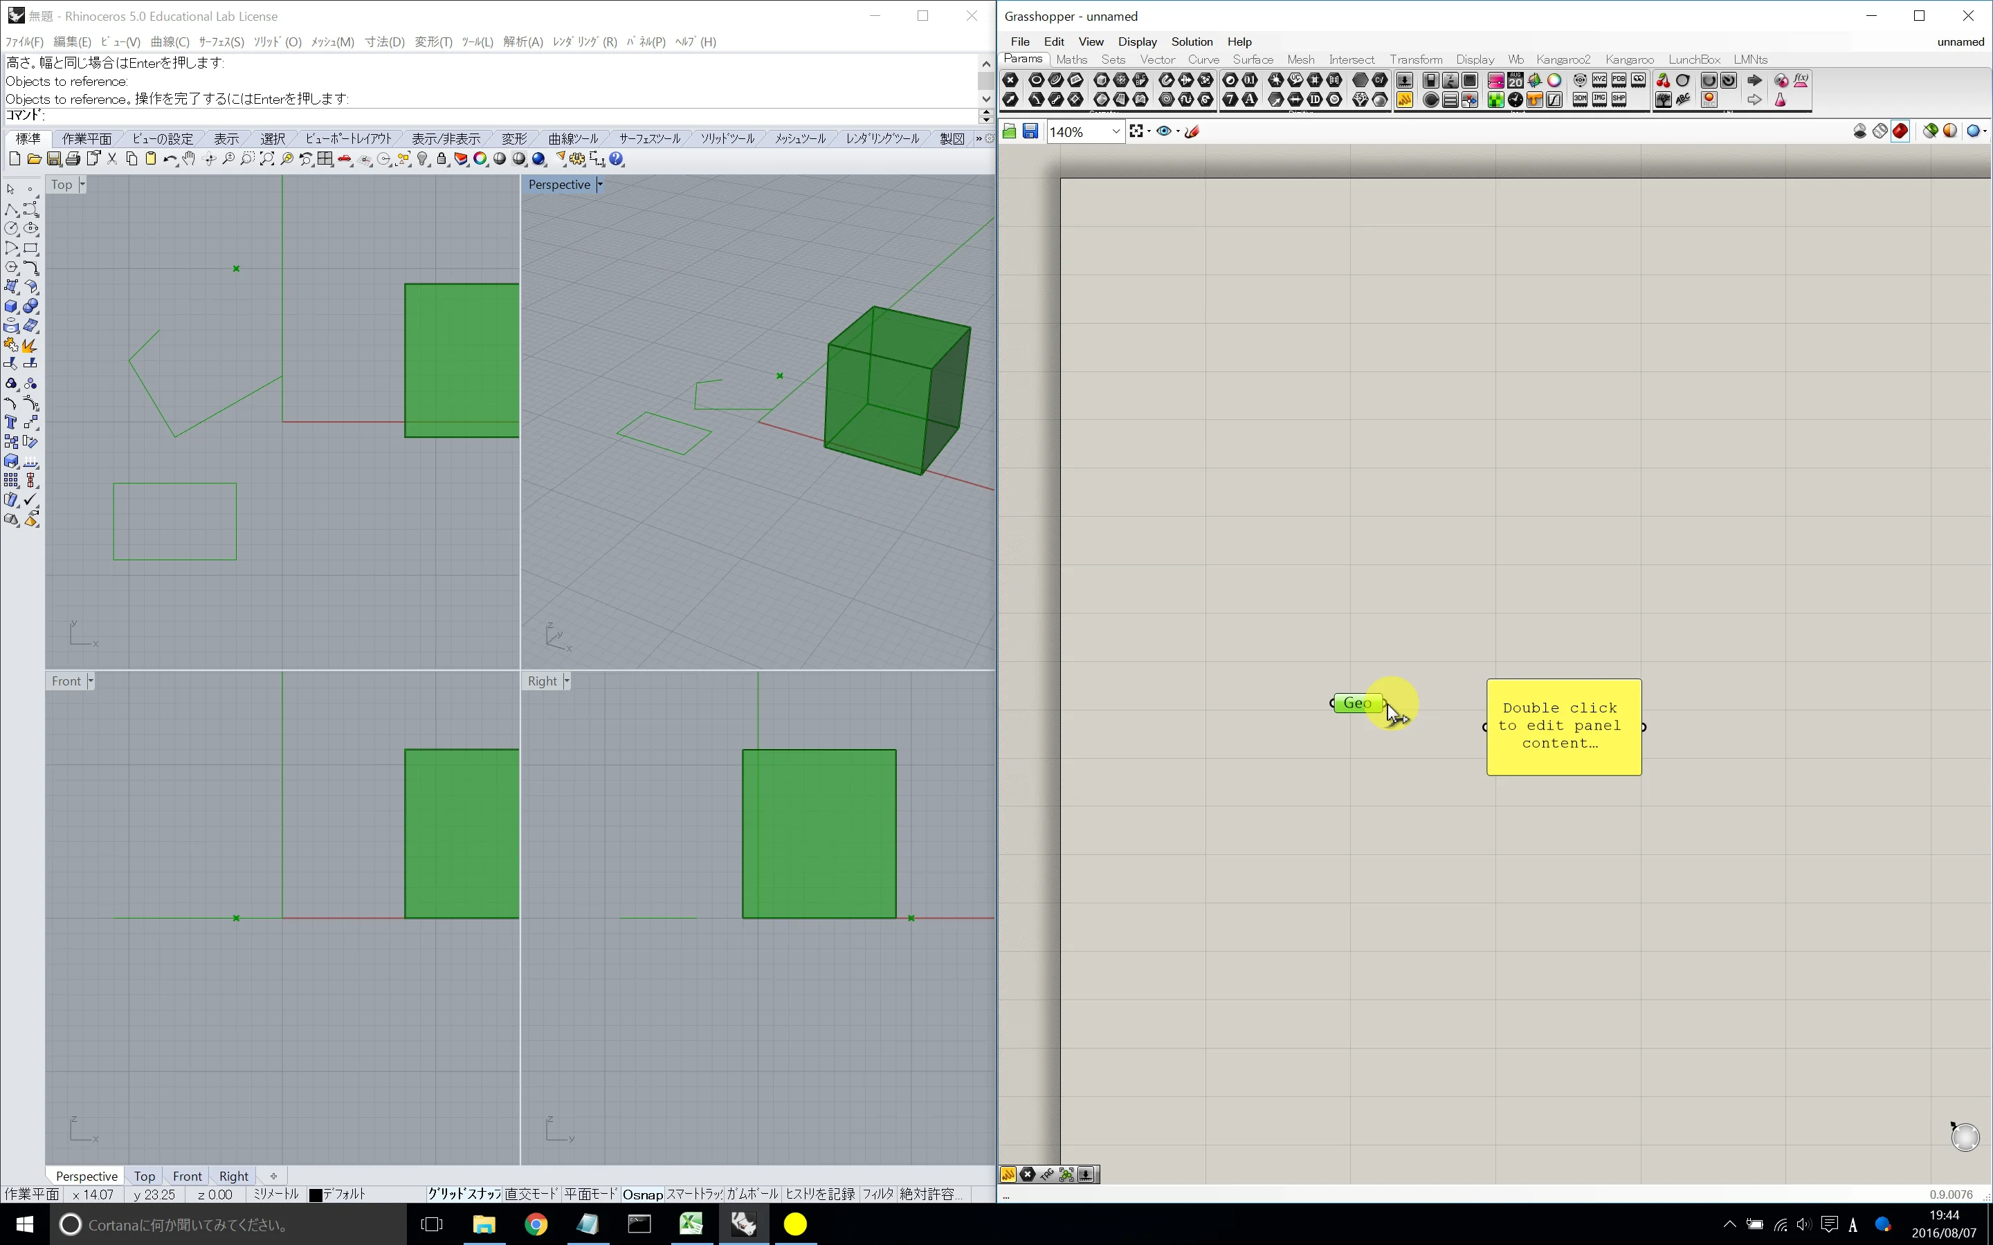Click the light bulb icon in Rhino toolbar
The width and height of the screenshot is (1993, 1245).
(x=423, y=159)
